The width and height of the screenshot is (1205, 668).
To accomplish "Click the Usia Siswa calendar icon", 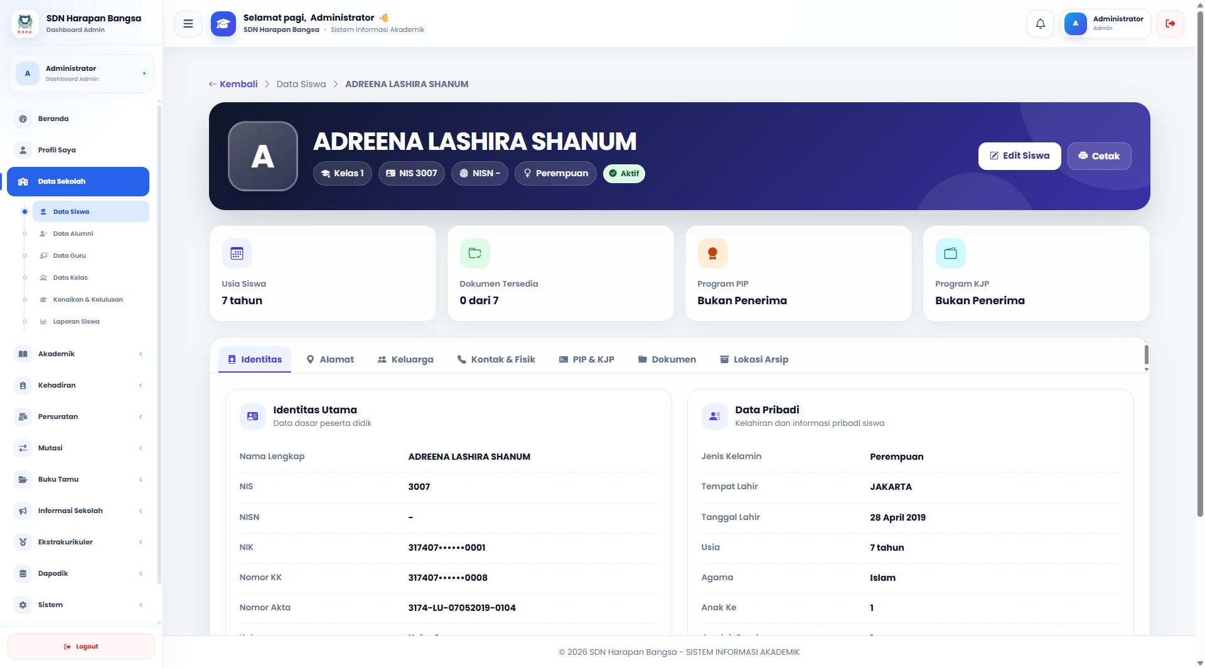I will click(237, 253).
